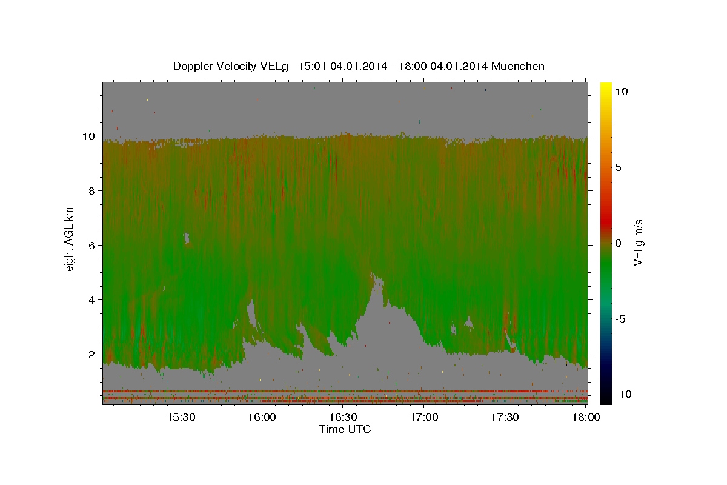Click the colorbar tick label 10

pyautogui.click(x=622, y=92)
